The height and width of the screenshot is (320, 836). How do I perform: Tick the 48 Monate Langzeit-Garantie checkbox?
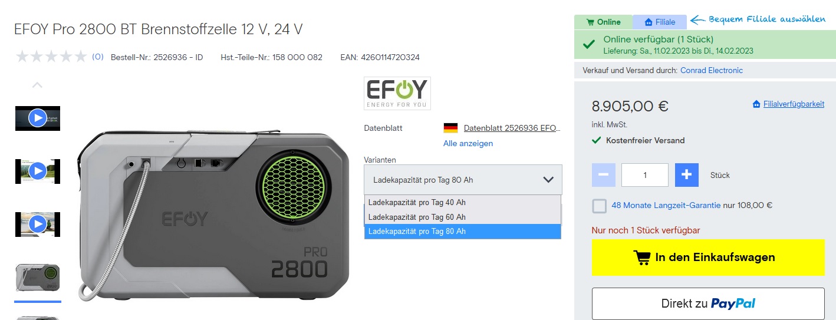pos(600,206)
